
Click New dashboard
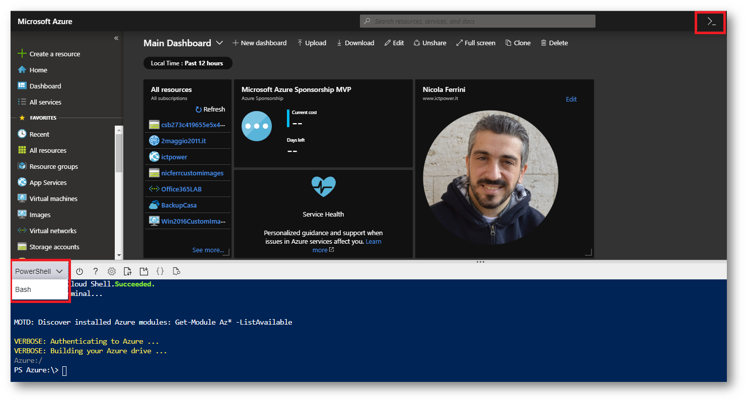[x=259, y=43]
